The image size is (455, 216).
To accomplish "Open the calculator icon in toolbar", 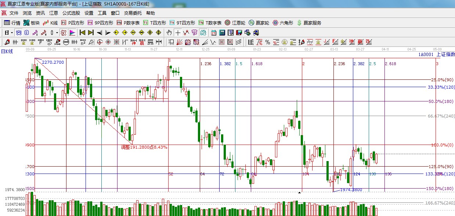I will click(x=222, y=33).
